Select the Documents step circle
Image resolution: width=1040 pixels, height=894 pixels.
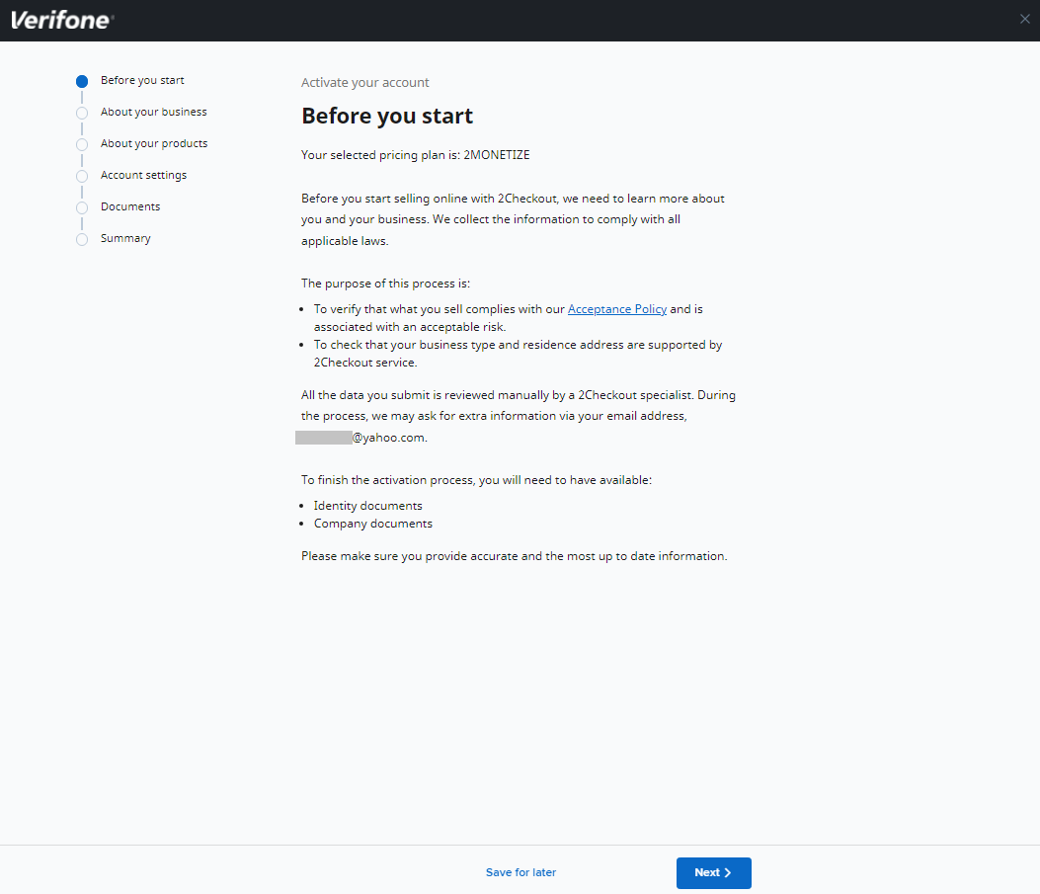coord(82,207)
